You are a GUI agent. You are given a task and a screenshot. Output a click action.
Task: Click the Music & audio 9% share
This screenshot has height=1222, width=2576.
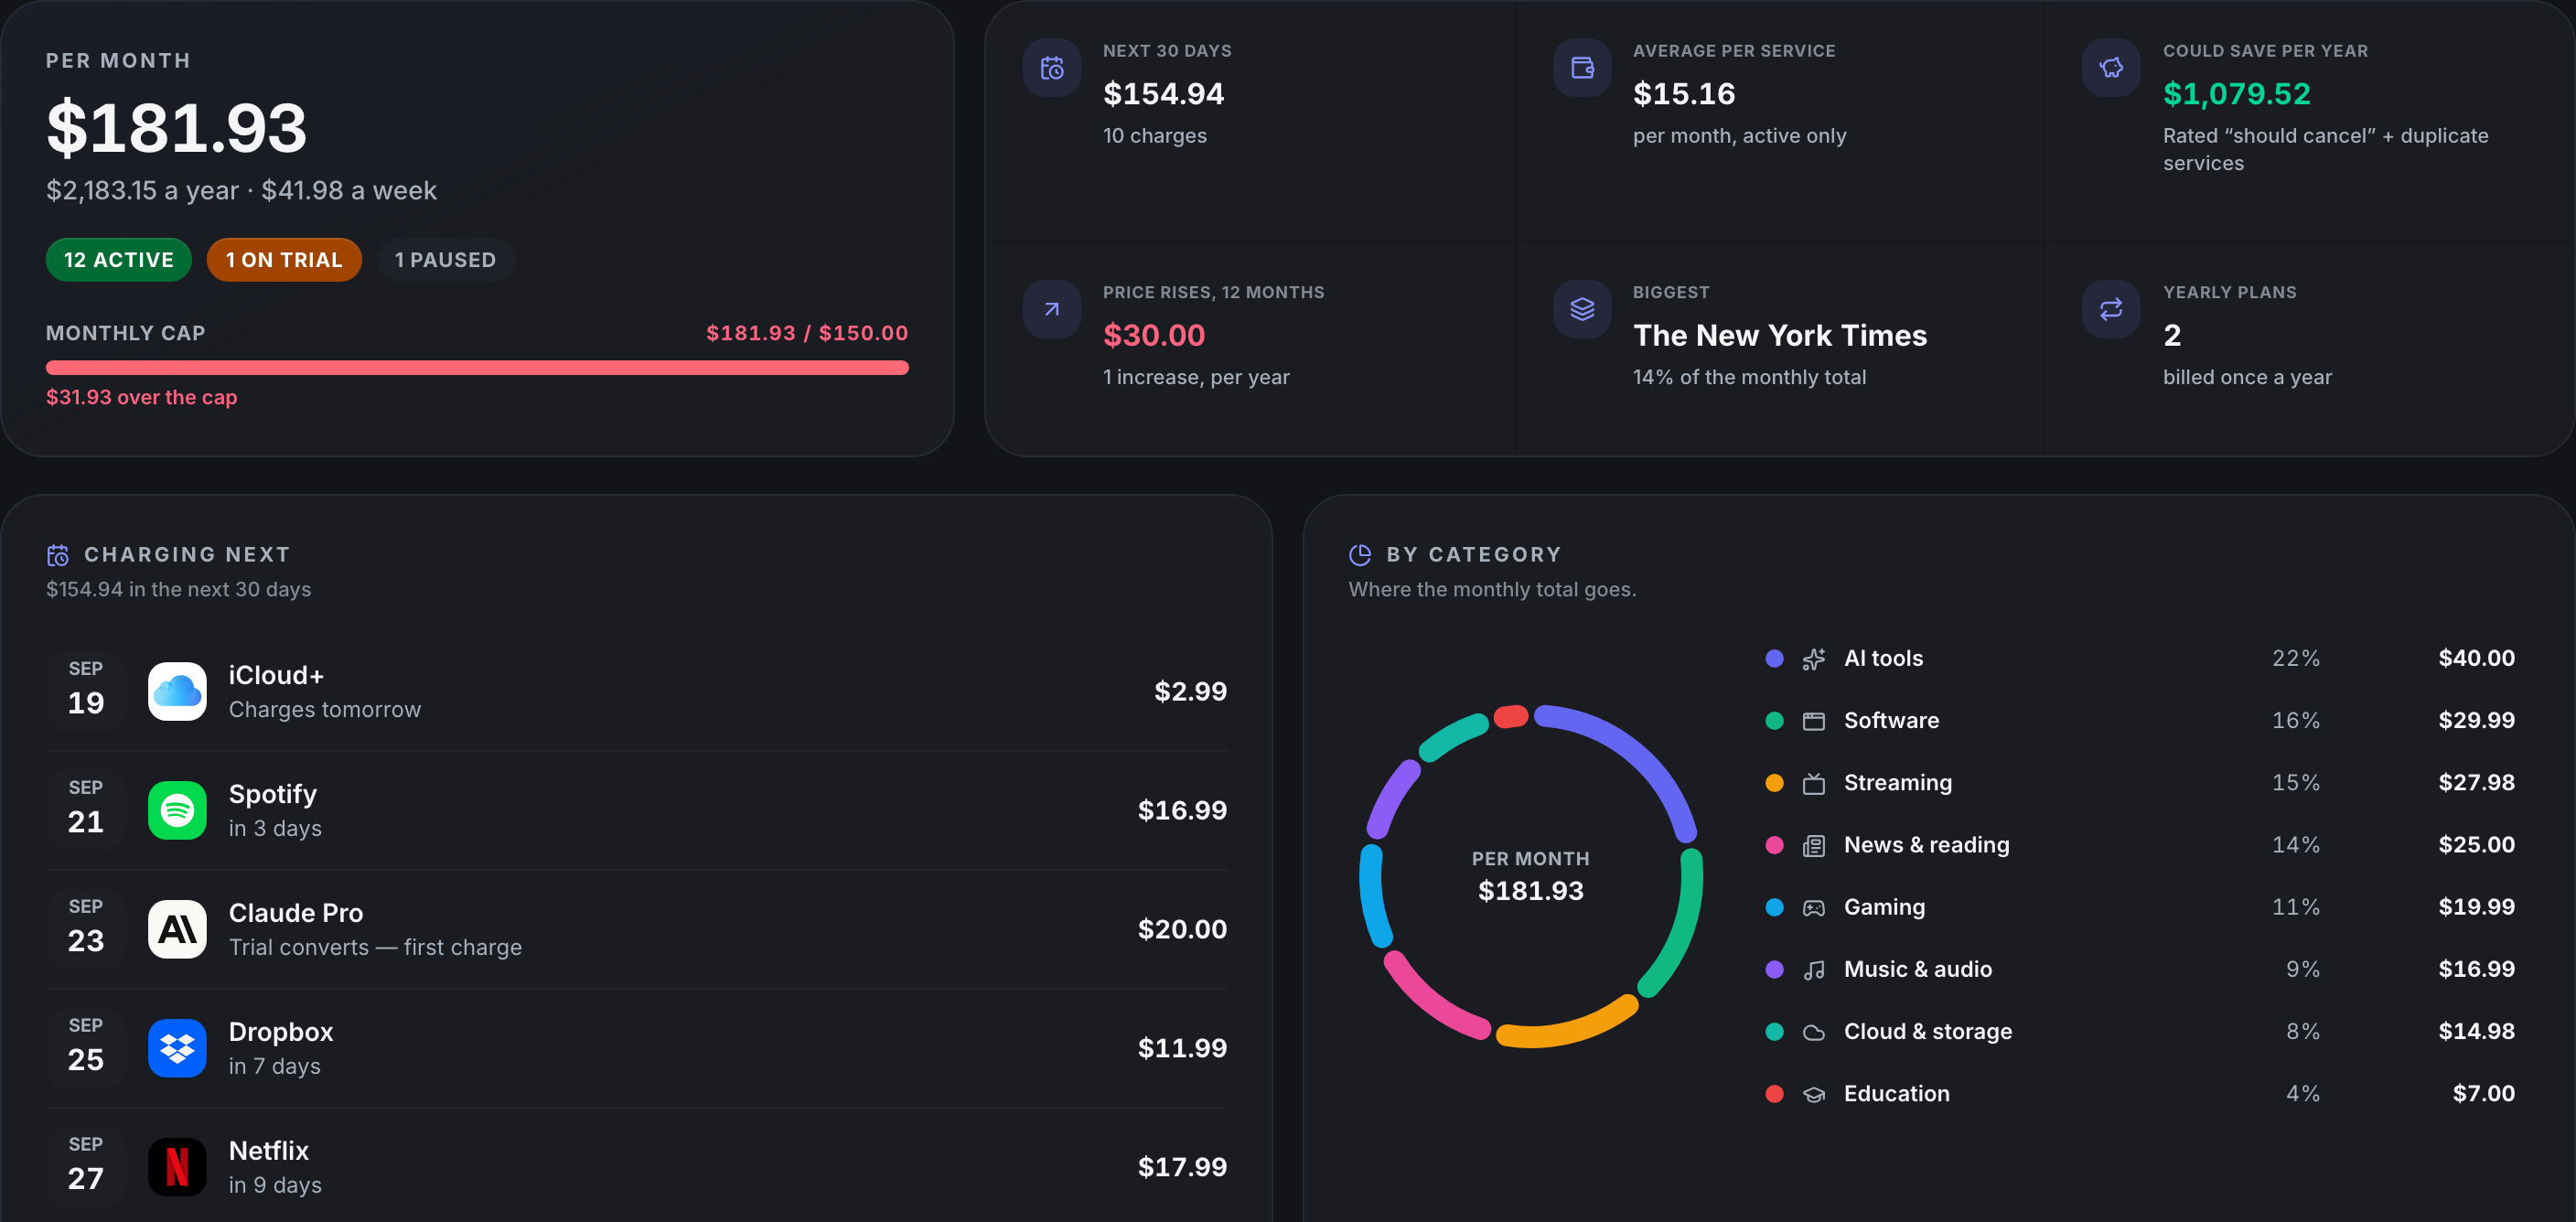[2302, 969]
